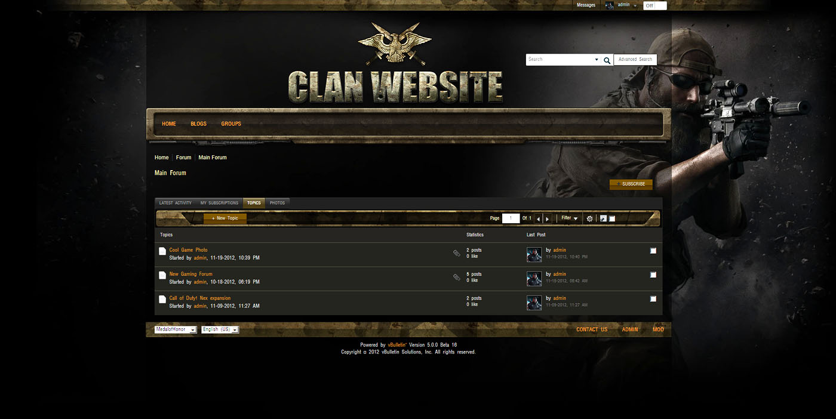836x419 pixels.
Task: Click the Subscribe button
Action: click(631, 184)
